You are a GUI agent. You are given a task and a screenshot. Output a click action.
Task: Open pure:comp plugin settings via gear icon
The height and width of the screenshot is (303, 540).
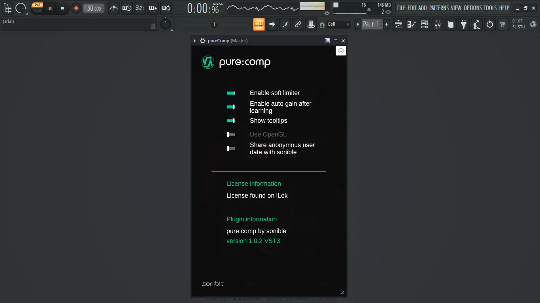(341, 50)
